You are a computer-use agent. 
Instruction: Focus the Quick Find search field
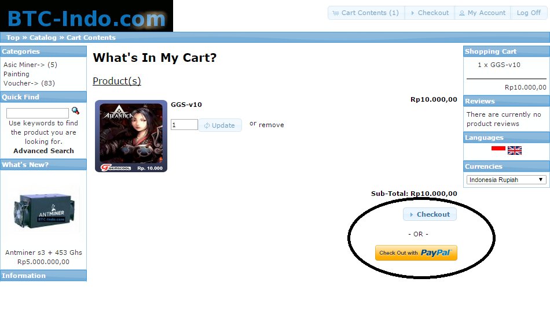click(x=38, y=113)
